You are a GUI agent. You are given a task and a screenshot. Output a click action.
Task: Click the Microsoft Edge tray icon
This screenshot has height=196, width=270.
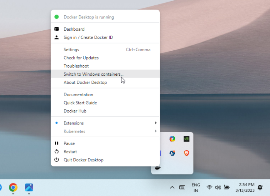(x=172, y=139)
